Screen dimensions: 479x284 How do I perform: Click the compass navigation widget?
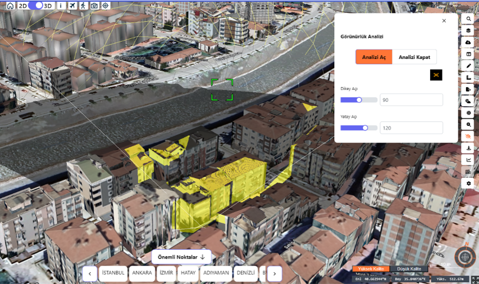465,257
